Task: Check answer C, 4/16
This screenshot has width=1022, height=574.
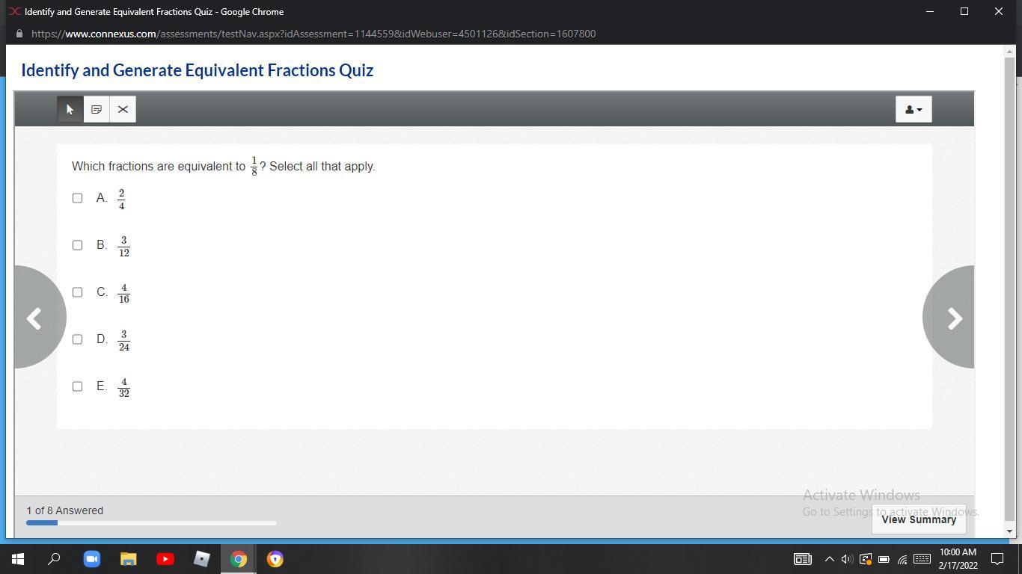Action: point(77,292)
